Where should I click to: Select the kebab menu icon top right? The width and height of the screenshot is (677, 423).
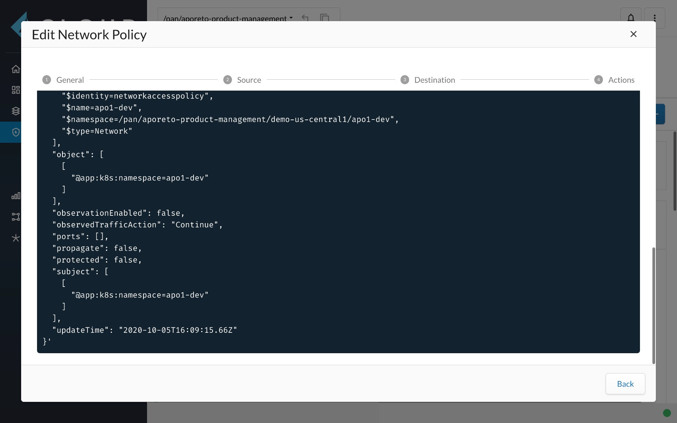click(655, 18)
